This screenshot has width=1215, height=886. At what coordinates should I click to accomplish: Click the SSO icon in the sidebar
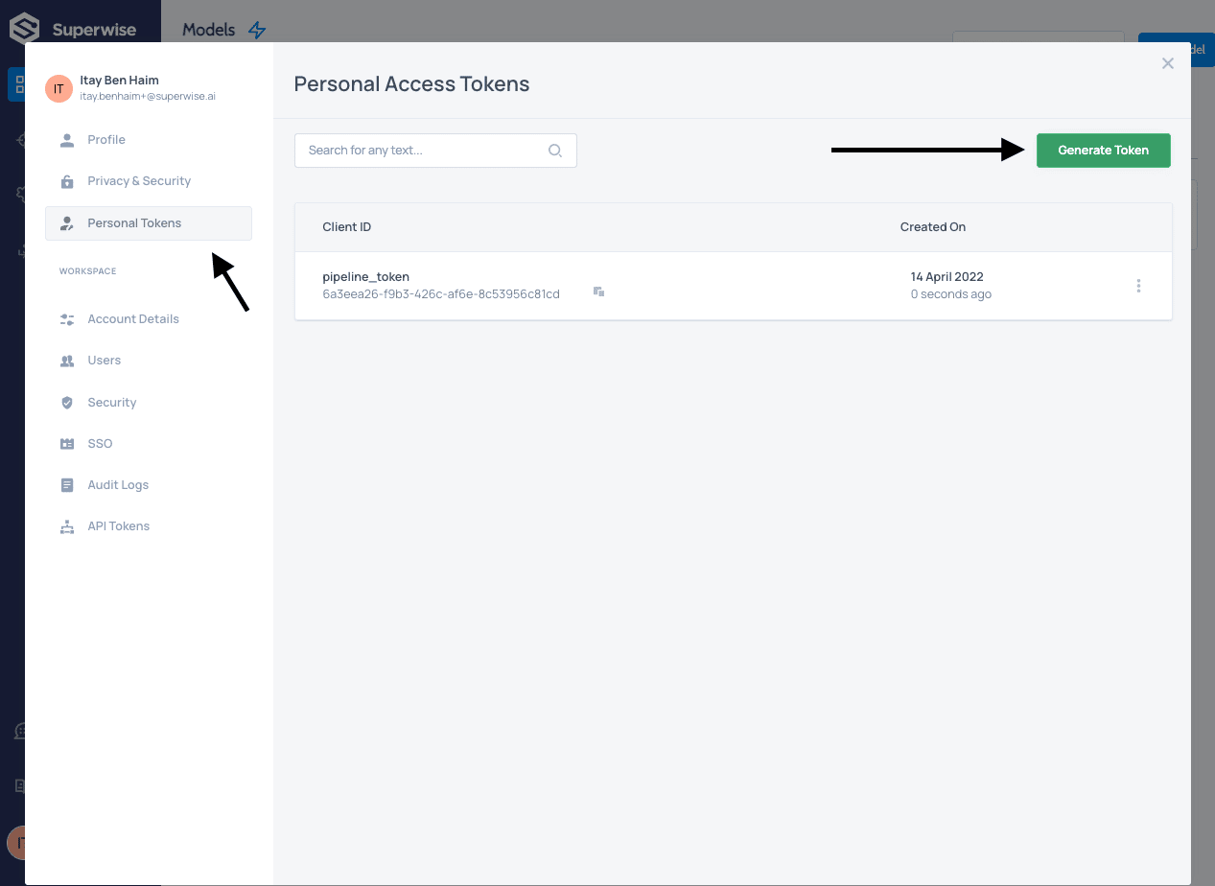click(x=66, y=443)
